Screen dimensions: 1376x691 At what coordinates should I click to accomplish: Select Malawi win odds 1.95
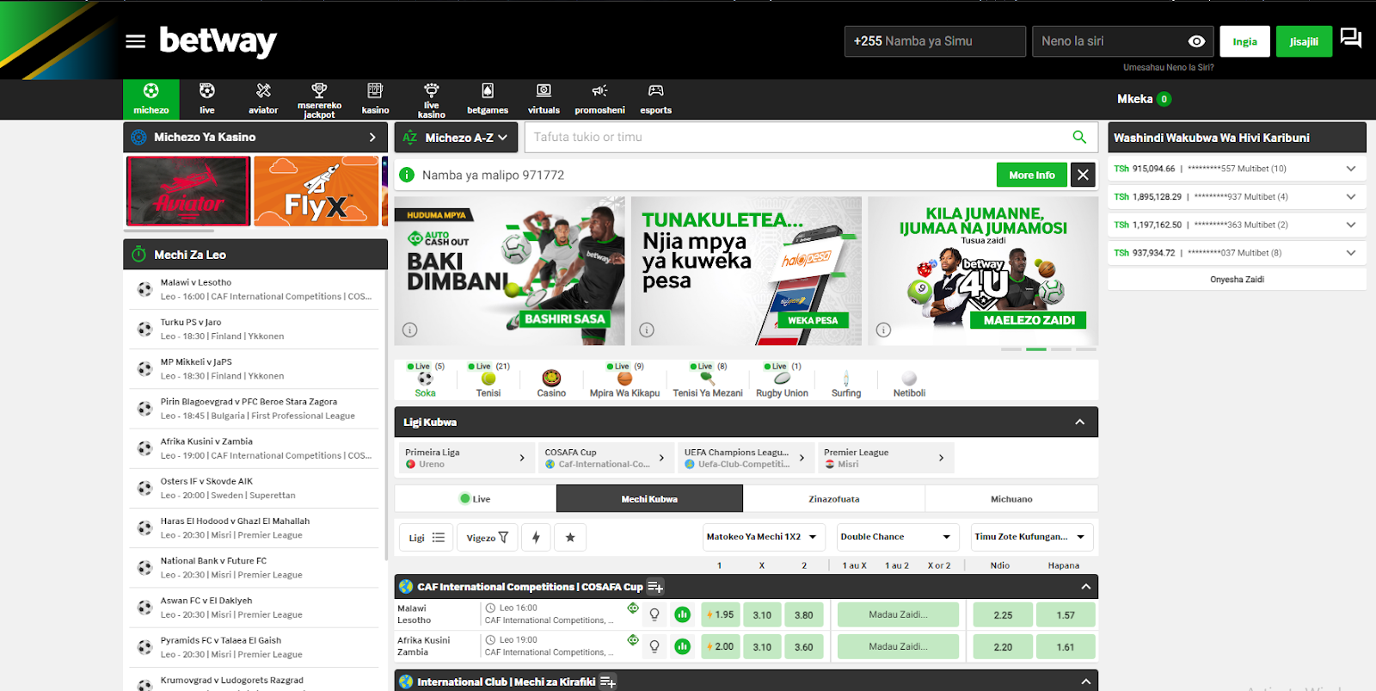[720, 614]
